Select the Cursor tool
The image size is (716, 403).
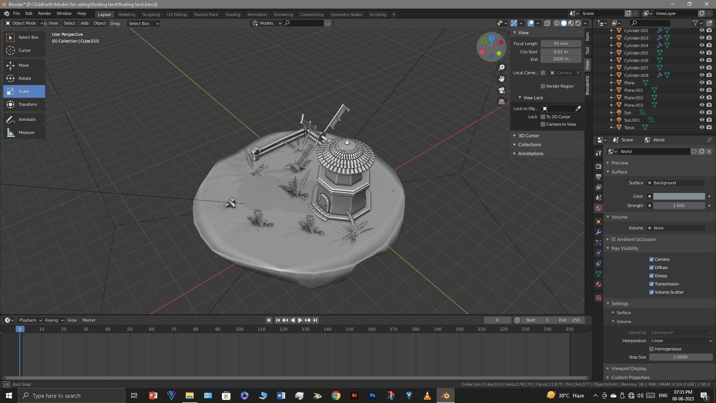[x=24, y=50]
